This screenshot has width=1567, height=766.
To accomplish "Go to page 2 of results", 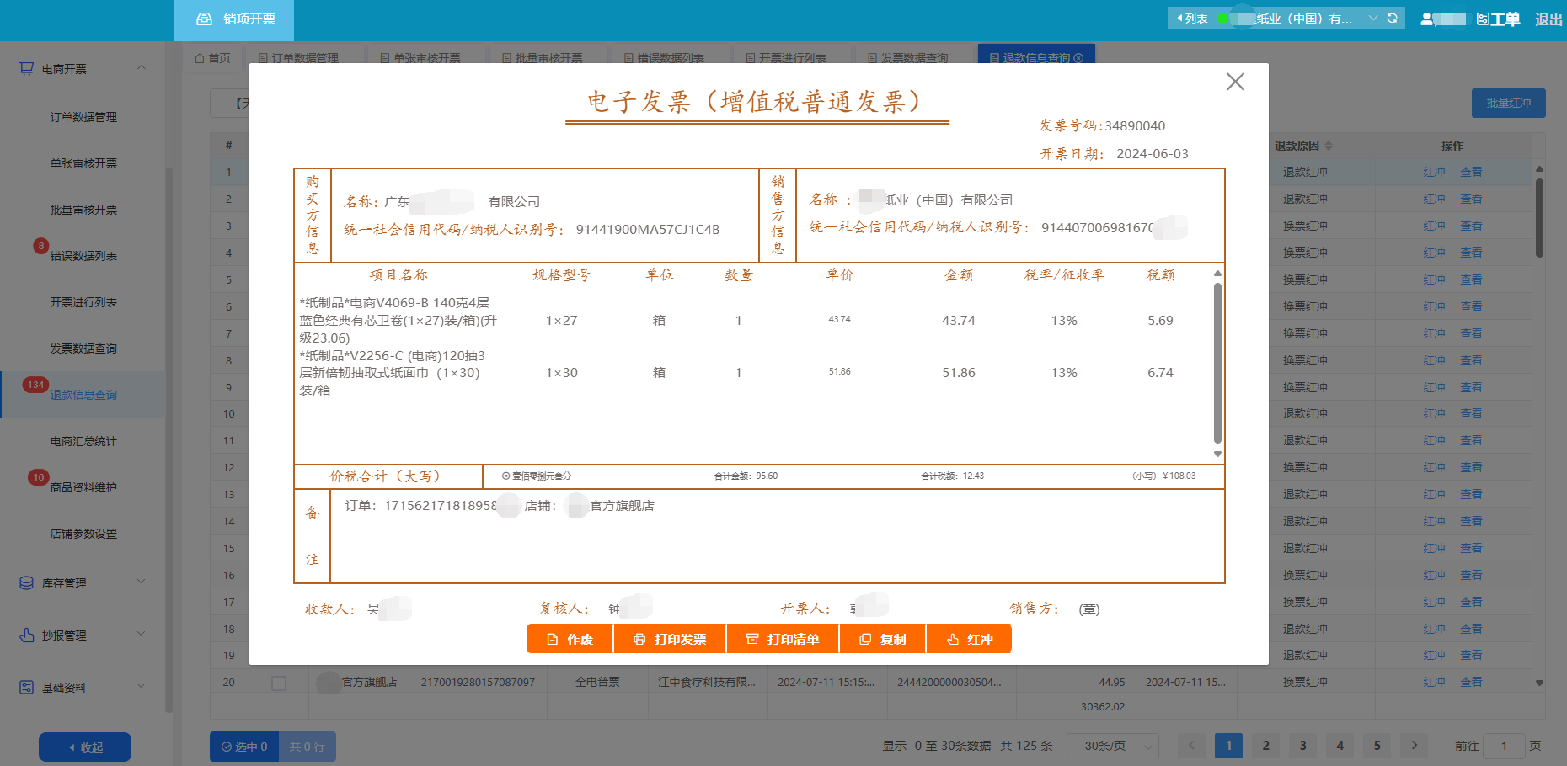I will coord(1265,746).
